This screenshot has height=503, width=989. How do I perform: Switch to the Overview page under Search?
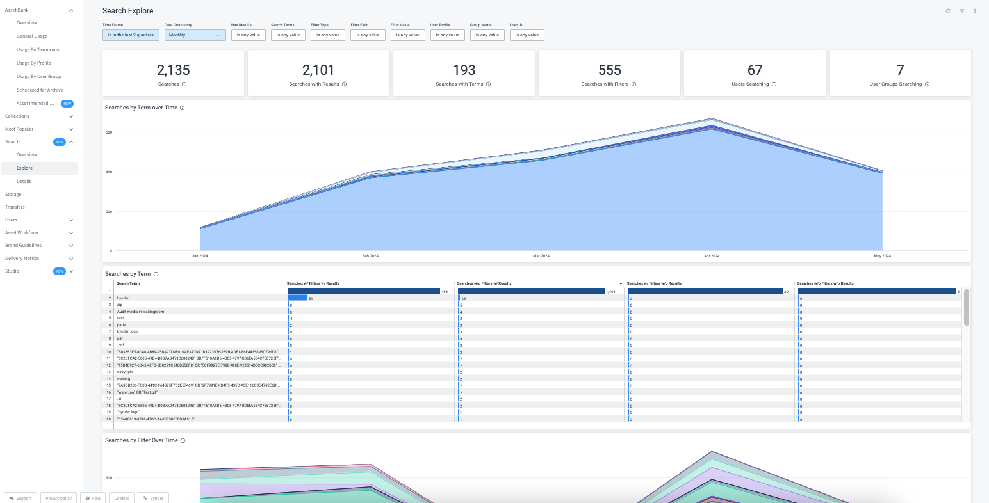pyautogui.click(x=26, y=154)
